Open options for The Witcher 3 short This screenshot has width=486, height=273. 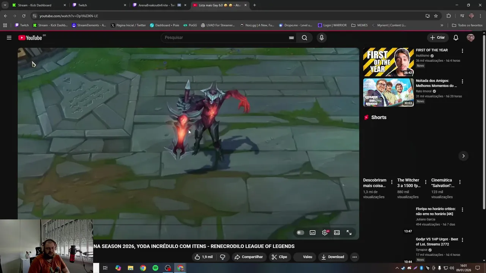click(x=426, y=182)
